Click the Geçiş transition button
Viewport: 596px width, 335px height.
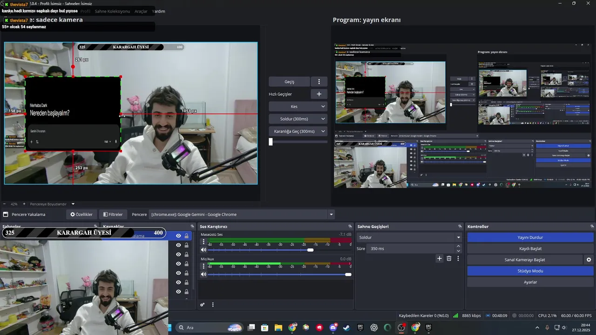pyautogui.click(x=289, y=81)
